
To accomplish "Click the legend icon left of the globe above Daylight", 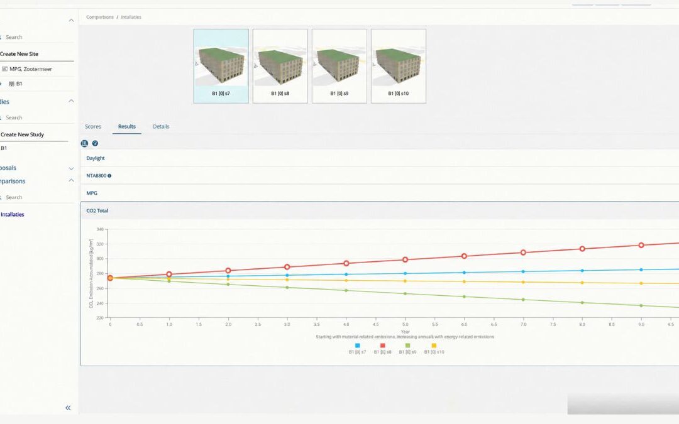I will [x=84, y=143].
